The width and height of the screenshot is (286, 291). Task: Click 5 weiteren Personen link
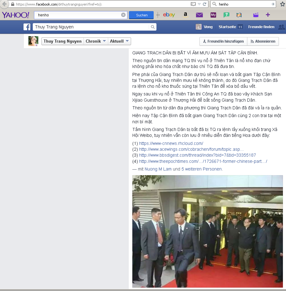(x=202, y=169)
